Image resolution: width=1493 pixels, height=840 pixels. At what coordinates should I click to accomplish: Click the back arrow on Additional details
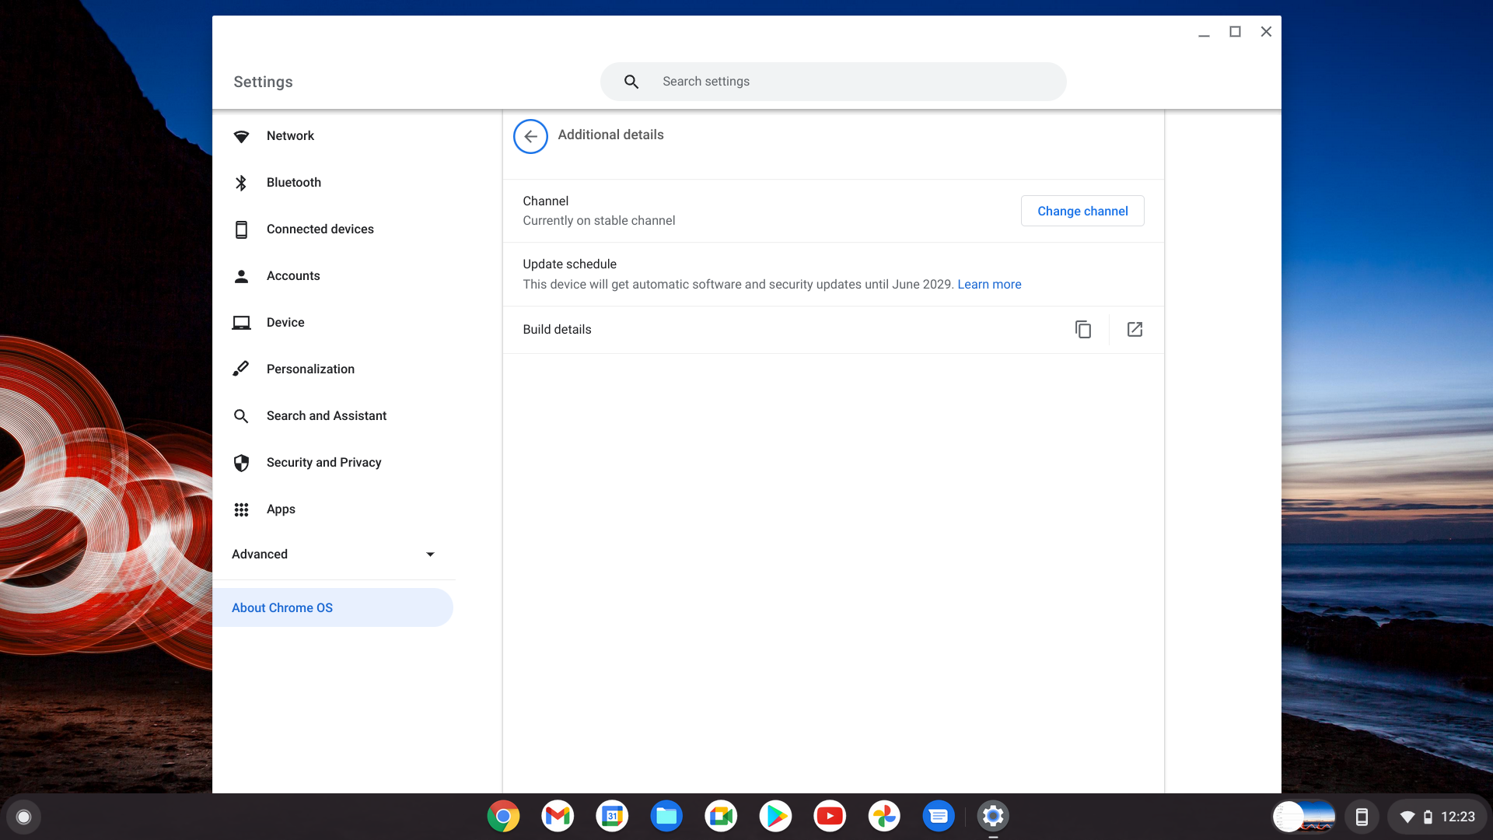click(530, 135)
